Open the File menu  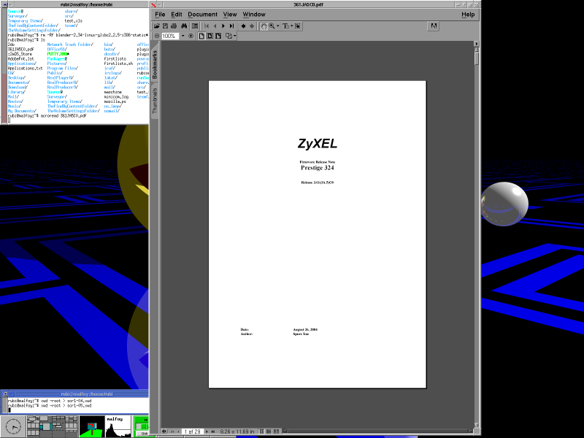pyautogui.click(x=160, y=14)
